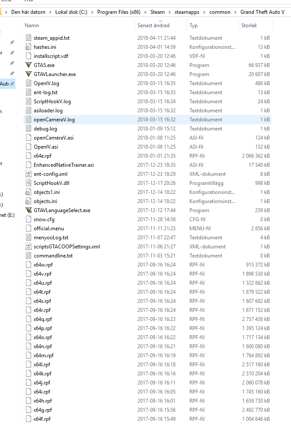Click the x64w.rpf file icon

click(28, 265)
